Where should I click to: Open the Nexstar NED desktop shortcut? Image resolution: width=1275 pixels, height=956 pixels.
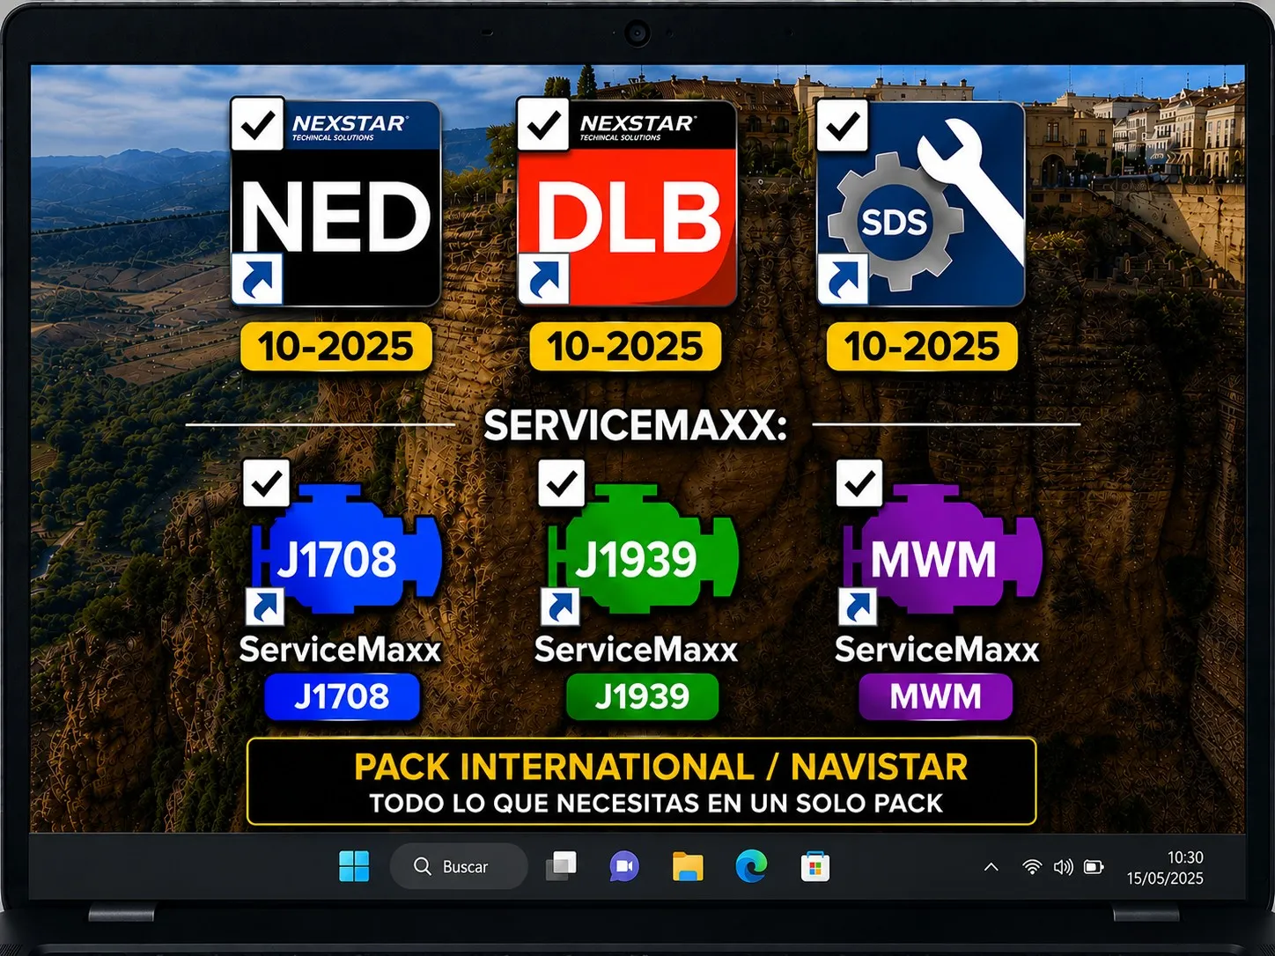click(335, 203)
